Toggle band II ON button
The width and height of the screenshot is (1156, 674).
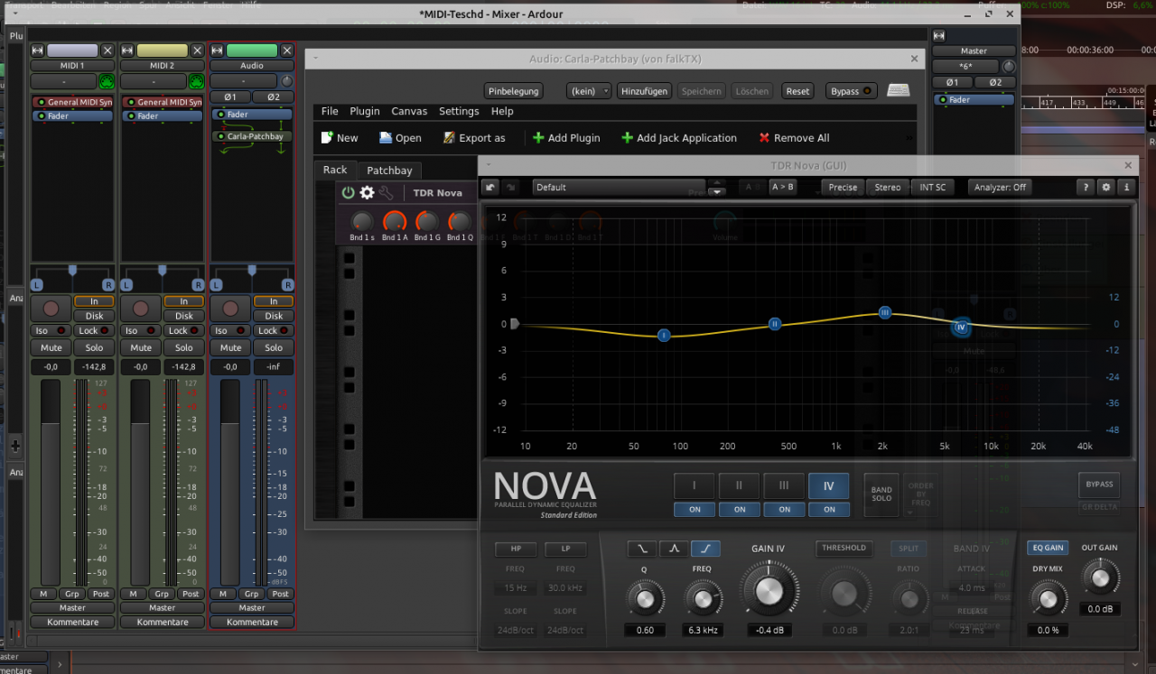pos(740,509)
